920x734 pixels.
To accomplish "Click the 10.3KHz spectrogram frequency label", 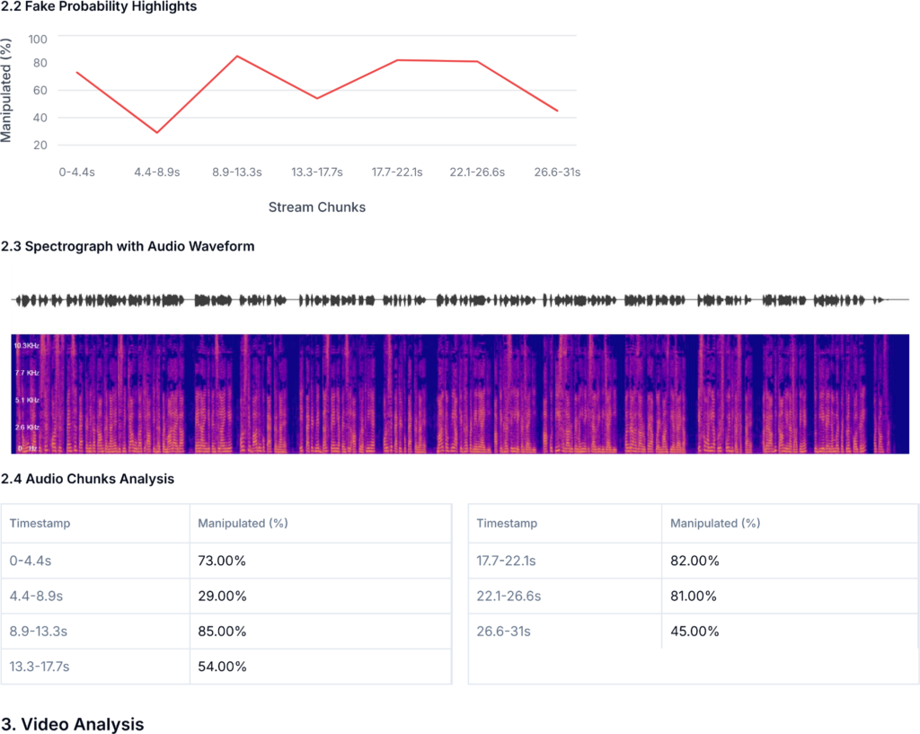I will pos(26,344).
